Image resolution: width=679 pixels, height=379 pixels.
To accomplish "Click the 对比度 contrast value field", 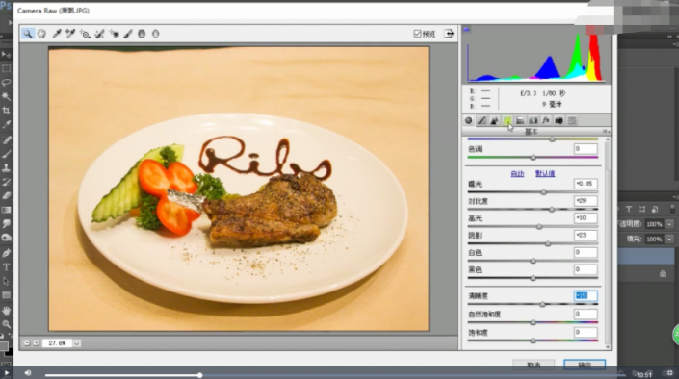I will 586,201.
